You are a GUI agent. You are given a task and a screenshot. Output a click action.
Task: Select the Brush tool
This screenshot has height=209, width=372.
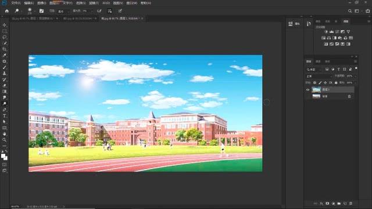click(4, 67)
